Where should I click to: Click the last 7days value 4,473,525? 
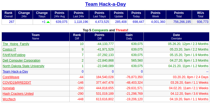[x=102, y=22]
